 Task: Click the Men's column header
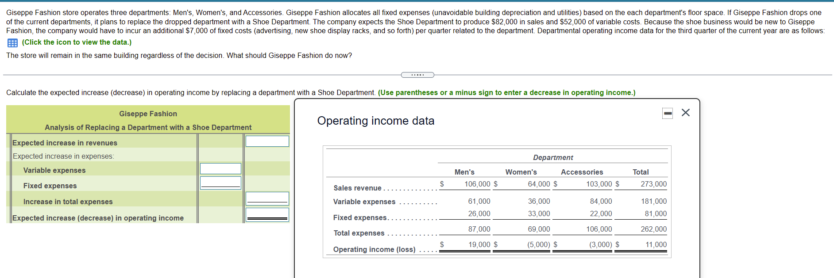pyautogui.click(x=464, y=172)
